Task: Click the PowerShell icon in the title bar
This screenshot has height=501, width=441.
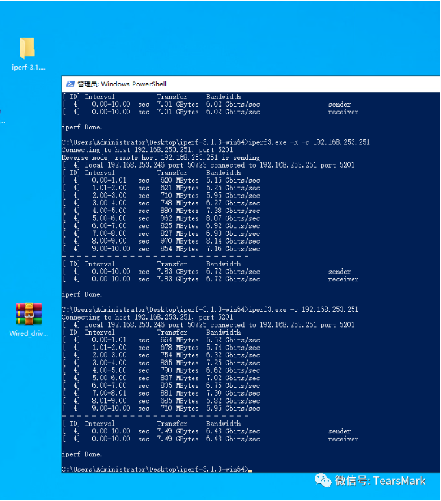Action: pos(70,84)
